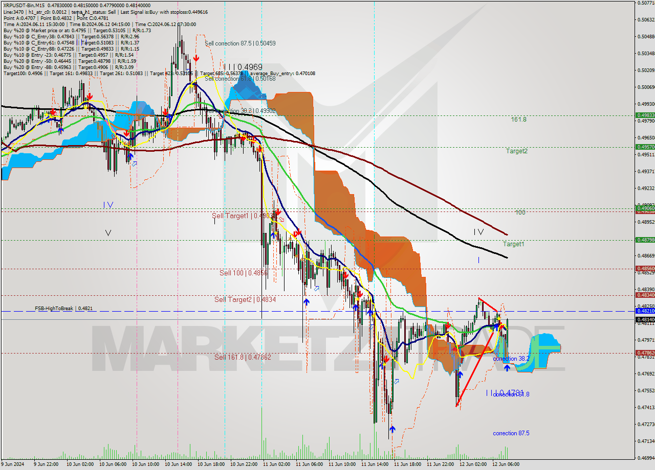
Task: Click the green 'Target2' label
Action: click(x=517, y=151)
